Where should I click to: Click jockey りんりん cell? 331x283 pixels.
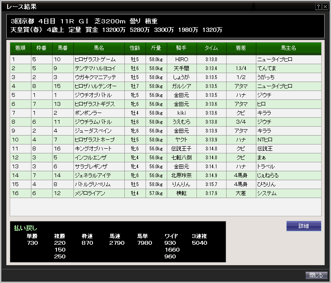[182, 184]
